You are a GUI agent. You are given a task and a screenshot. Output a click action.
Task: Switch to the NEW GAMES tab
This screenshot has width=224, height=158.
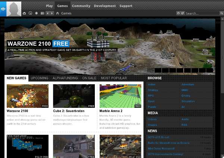(x=16, y=78)
